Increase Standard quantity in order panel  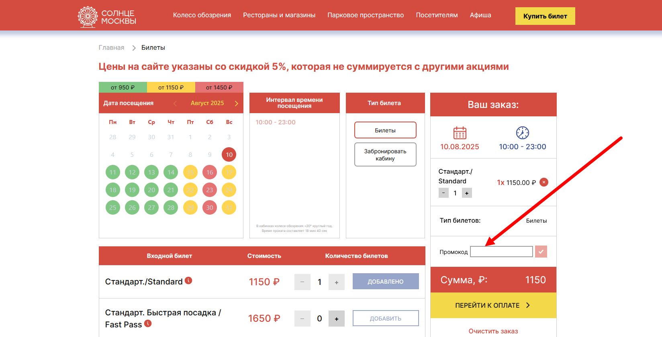[467, 193]
